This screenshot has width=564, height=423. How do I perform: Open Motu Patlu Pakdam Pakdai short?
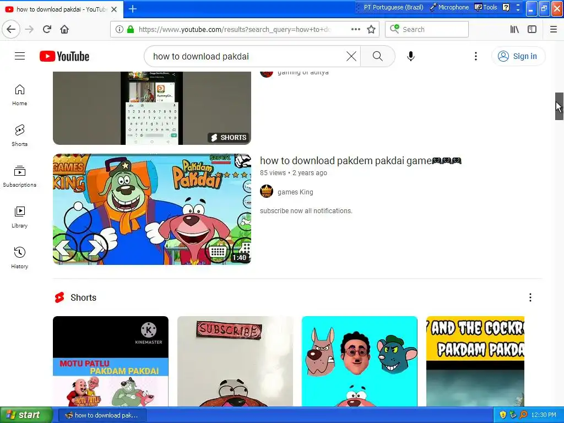(110, 361)
